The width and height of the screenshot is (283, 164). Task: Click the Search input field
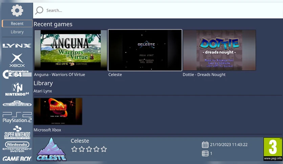[158, 11]
